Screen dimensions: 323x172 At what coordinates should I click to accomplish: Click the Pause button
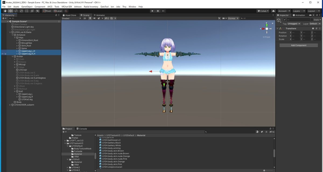pyautogui.click(x=158, y=11)
